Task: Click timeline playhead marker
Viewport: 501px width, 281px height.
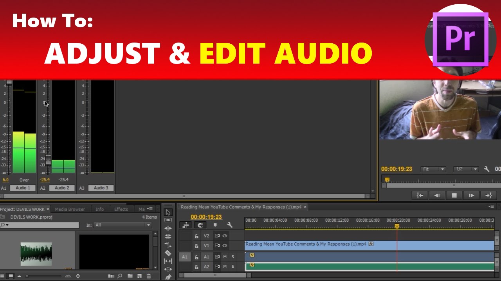Action: tap(397, 226)
